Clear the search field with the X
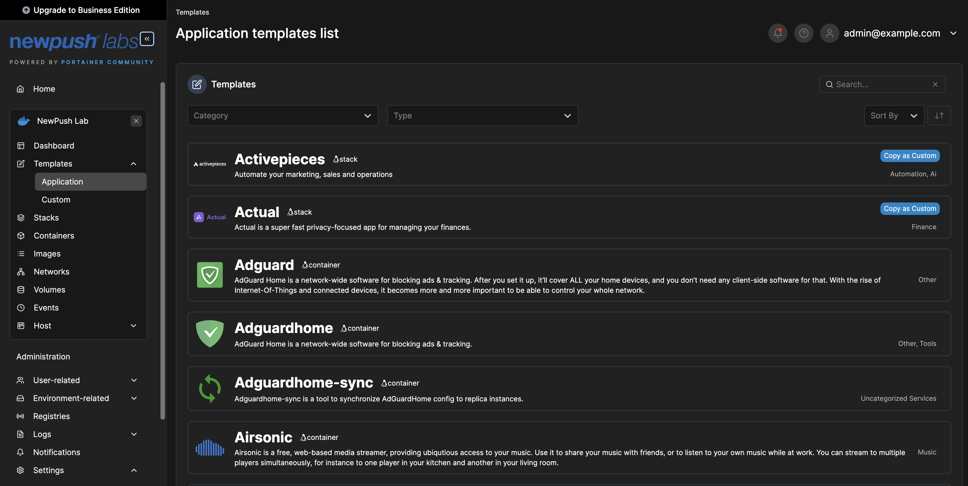This screenshot has width=968, height=486. pyautogui.click(x=935, y=84)
